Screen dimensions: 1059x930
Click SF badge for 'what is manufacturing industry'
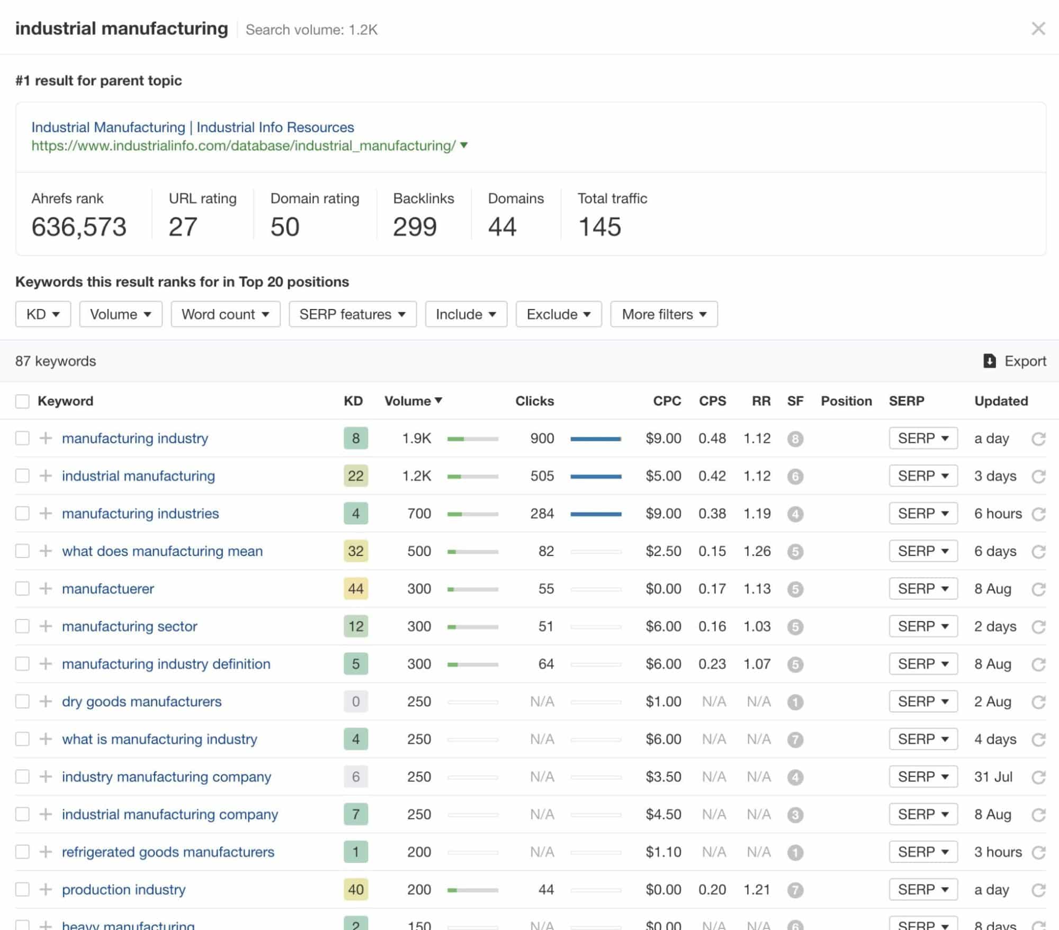pyautogui.click(x=795, y=740)
